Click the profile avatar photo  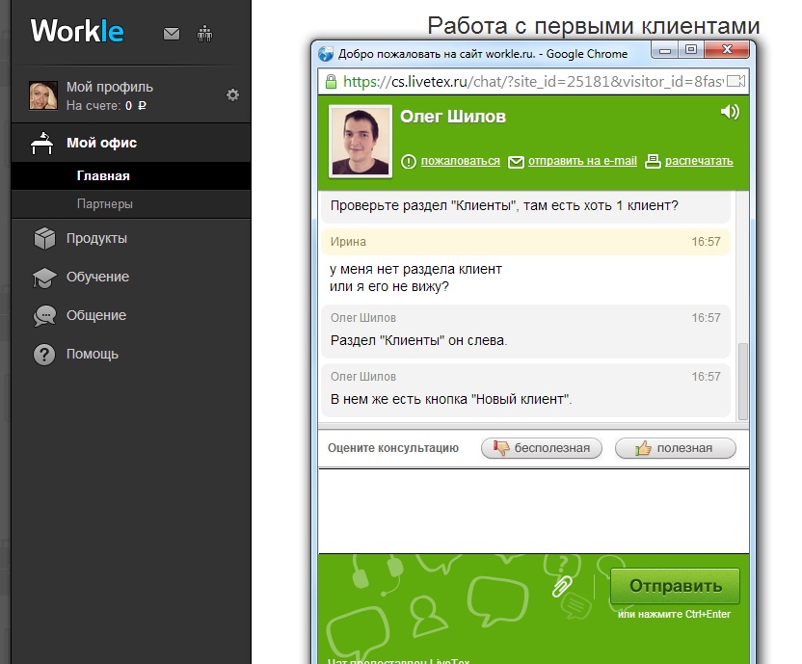(x=43, y=95)
